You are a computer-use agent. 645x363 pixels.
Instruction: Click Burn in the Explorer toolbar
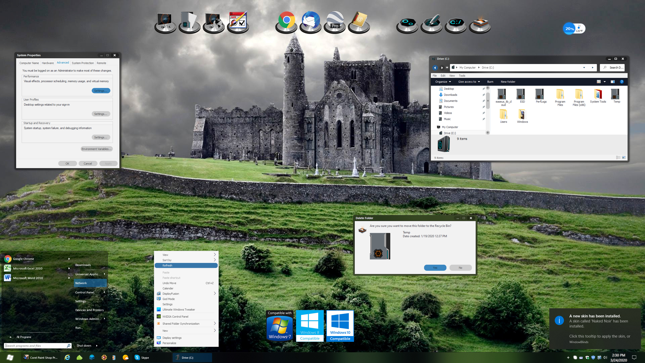tap(490, 82)
